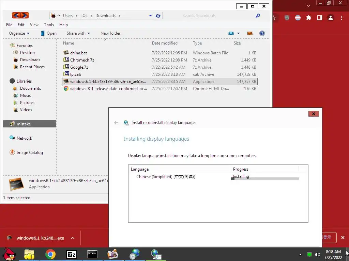
Task: Select the Chromech.7z archive
Action: coord(160,60)
